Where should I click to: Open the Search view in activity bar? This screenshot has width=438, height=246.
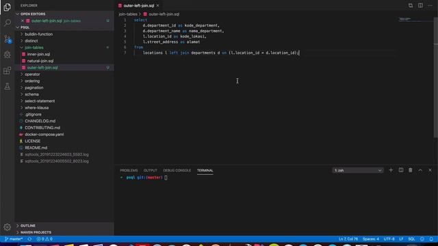(x=8, y=23)
